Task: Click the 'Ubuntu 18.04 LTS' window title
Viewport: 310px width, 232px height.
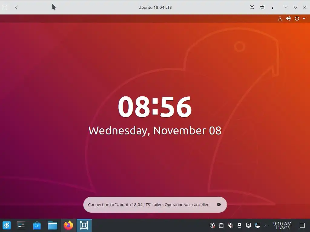Action: 155,7
